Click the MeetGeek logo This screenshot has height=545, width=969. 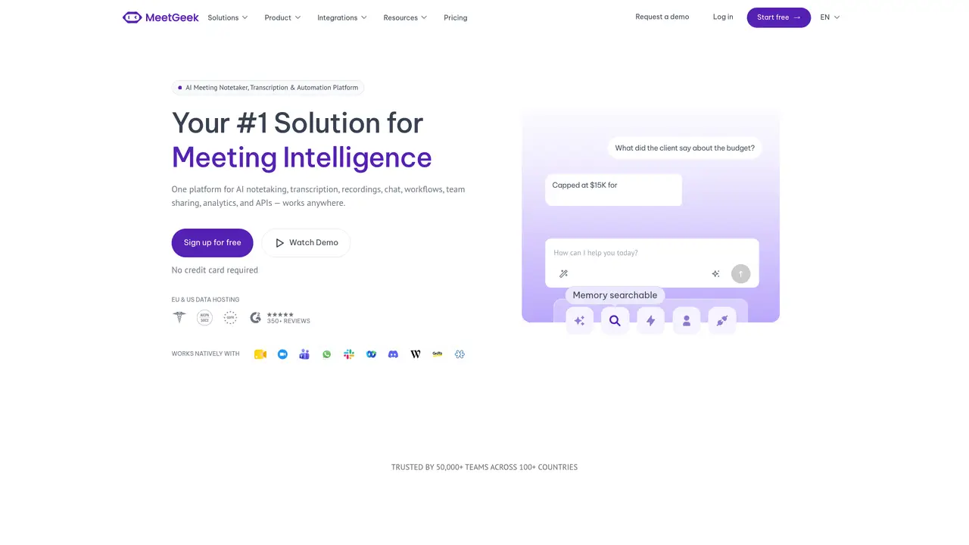pyautogui.click(x=160, y=17)
